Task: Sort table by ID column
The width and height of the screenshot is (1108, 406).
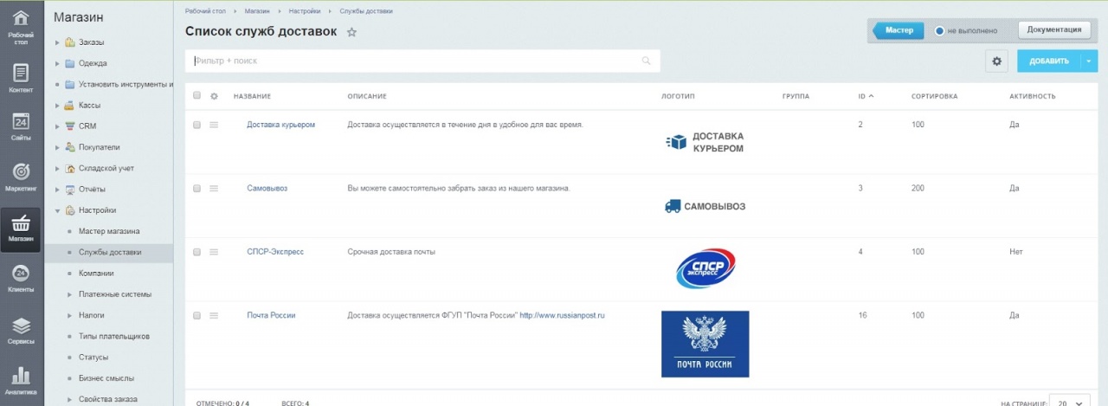Action: (x=866, y=96)
